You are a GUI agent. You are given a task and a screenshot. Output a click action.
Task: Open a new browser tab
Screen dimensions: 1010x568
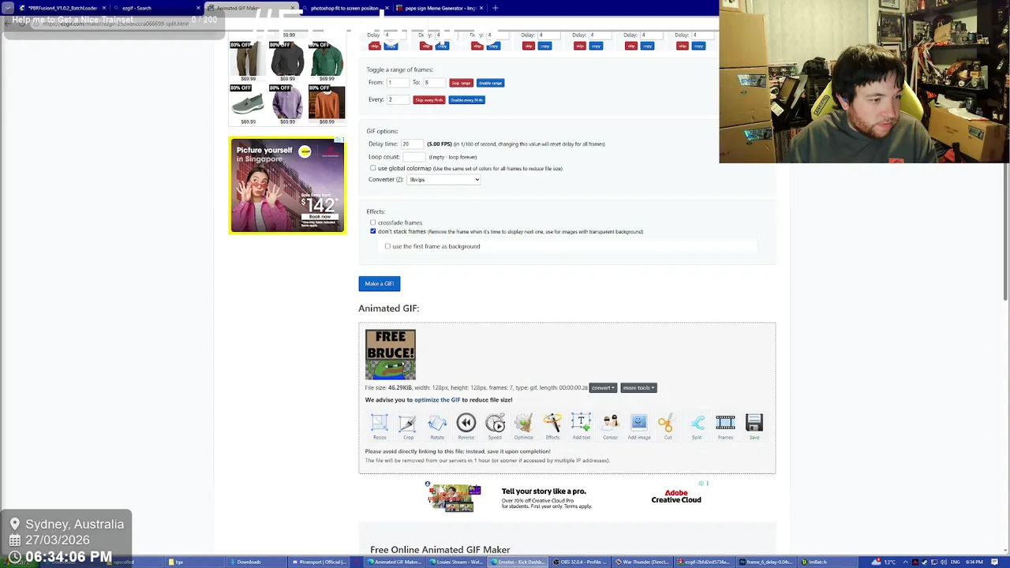(x=495, y=8)
